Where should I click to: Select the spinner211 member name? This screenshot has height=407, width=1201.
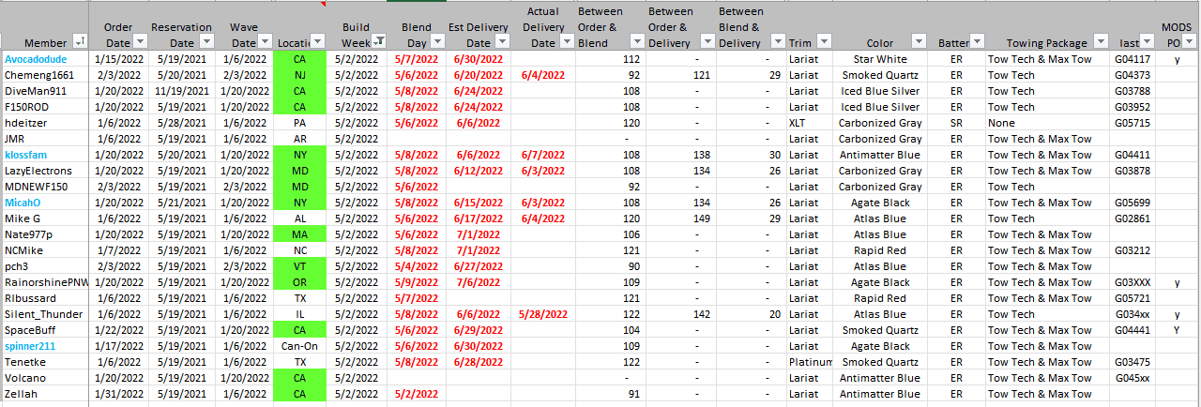point(31,346)
